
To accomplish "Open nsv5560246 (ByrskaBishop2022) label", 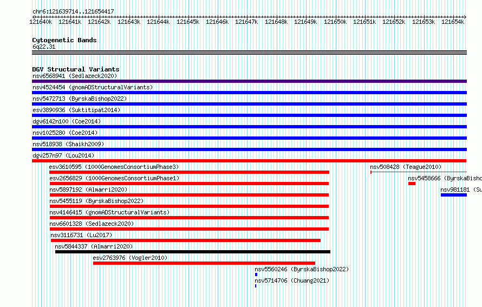I will click(x=302, y=269).
